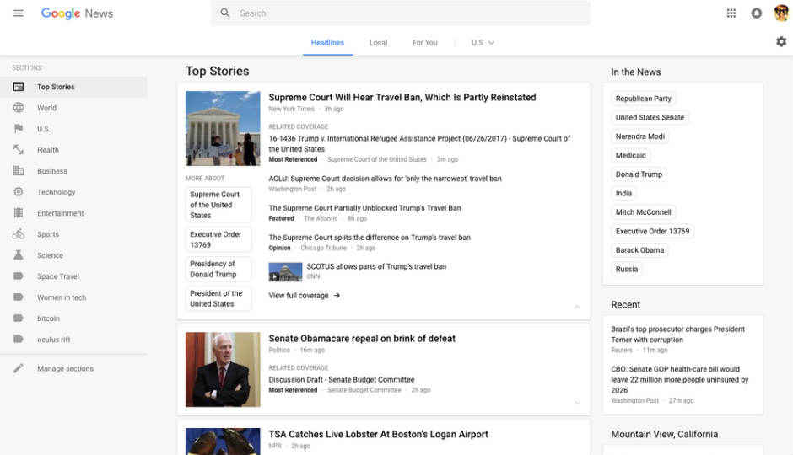Click Executive Order 13769 under More About
This screenshot has width=793, height=455.
218,239
